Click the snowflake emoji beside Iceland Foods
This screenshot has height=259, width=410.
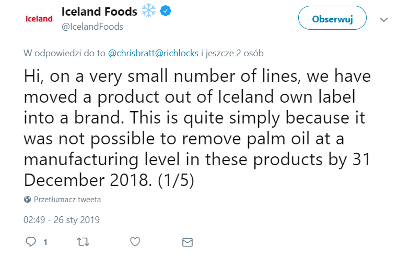pyautogui.click(x=150, y=11)
